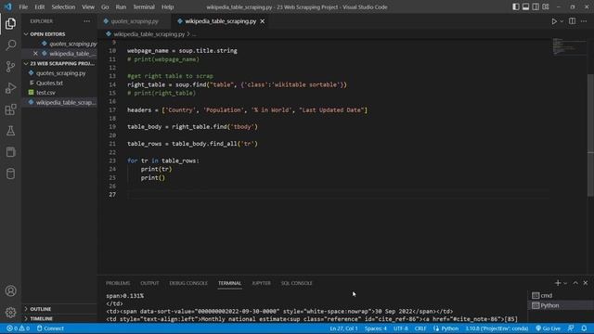Open the Selection menu
Viewport: 594px width, 334px height.
coord(63,6)
